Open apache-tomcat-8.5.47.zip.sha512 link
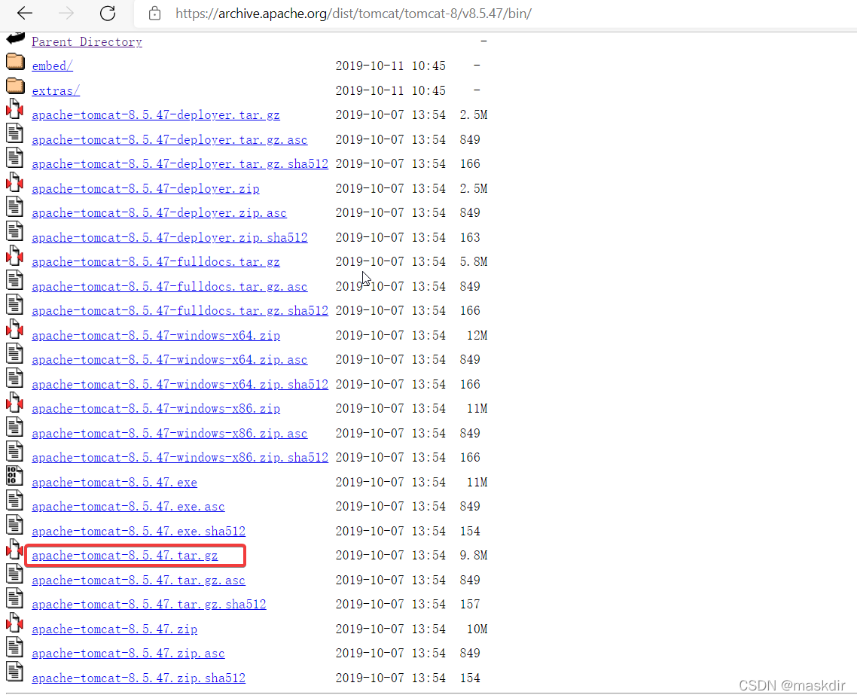Image resolution: width=857 pixels, height=698 pixels. click(x=139, y=678)
